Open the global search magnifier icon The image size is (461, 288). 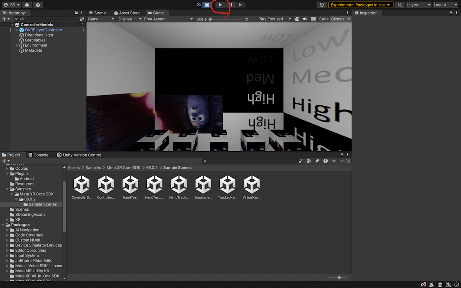coord(400,5)
